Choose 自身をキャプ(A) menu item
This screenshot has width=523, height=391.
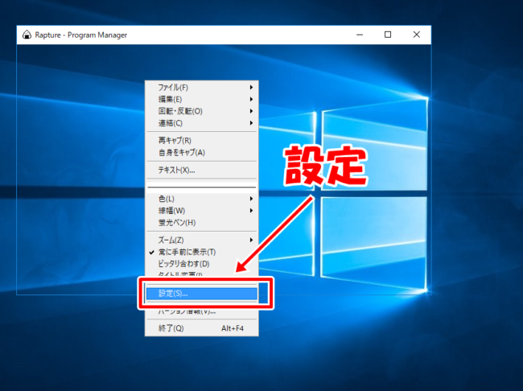pos(201,153)
